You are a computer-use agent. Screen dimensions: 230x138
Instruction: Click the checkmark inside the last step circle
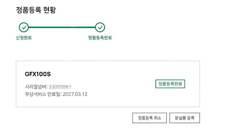[100, 27]
